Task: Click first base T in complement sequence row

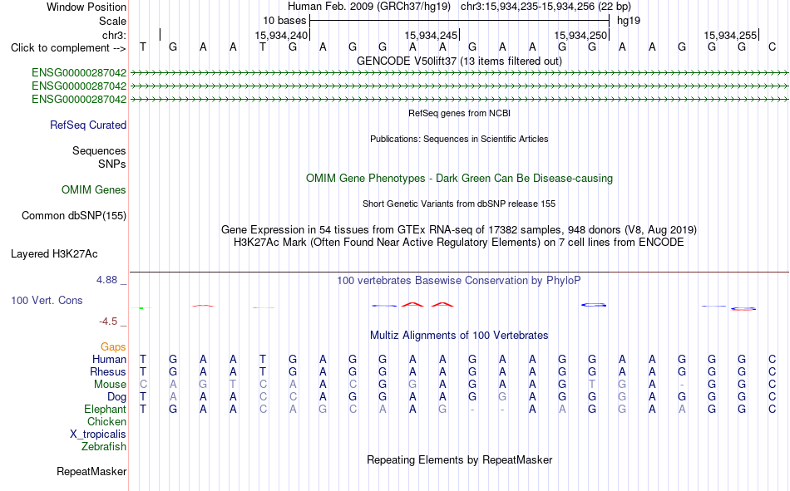Action: click(x=143, y=47)
